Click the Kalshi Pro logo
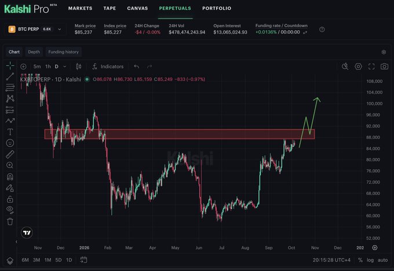The height and width of the screenshot is (271, 394). click(30, 9)
